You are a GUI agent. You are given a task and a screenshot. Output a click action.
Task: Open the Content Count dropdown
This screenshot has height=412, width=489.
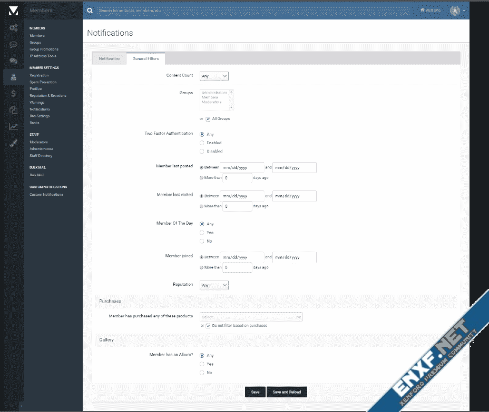[x=214, y=76]
